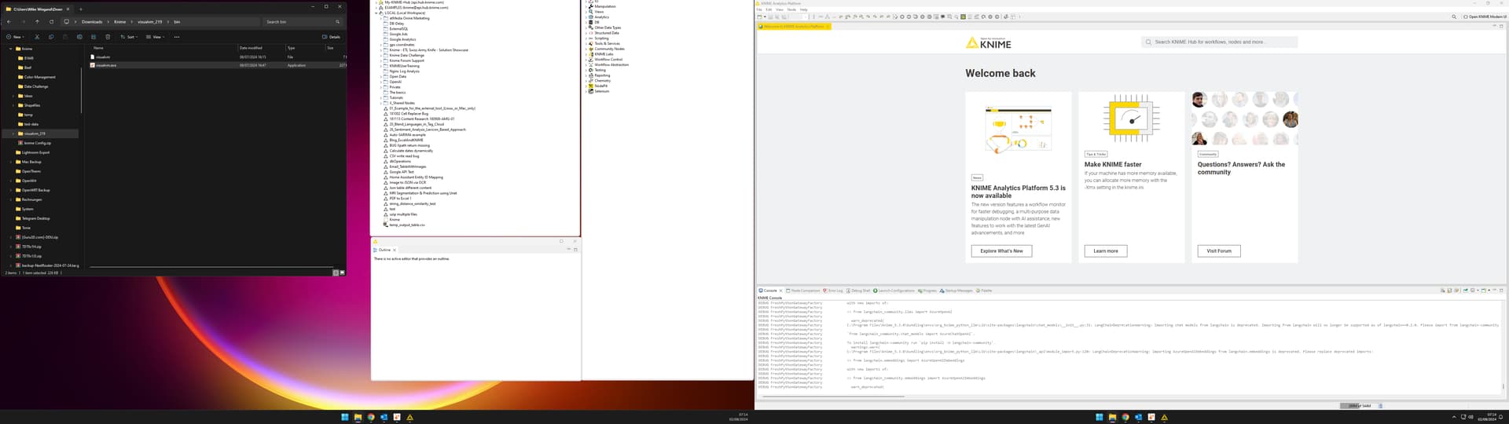The height and width of the screenshot is (424, 1509).
Task: Expand the Community Nodes category
Action: [586, 49]
